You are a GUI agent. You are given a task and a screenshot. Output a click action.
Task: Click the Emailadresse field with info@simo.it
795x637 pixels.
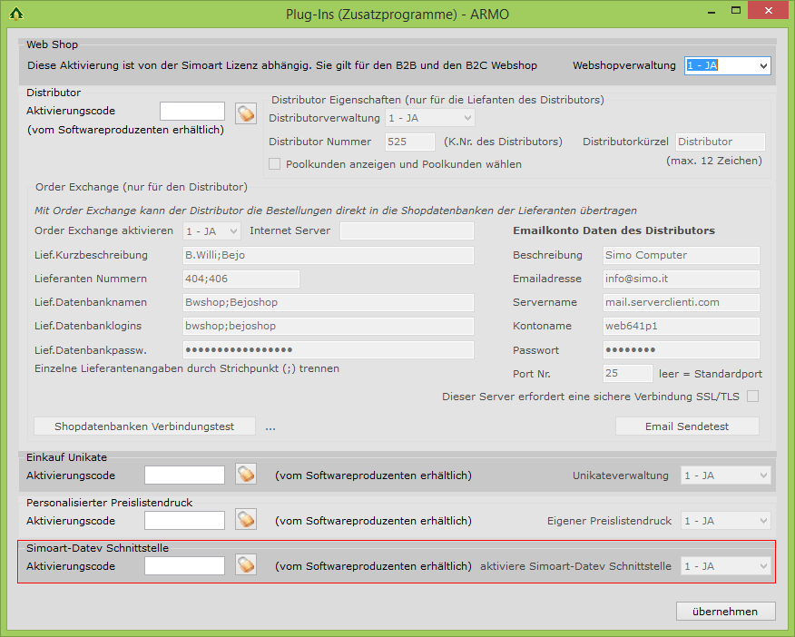click(681, 279)
